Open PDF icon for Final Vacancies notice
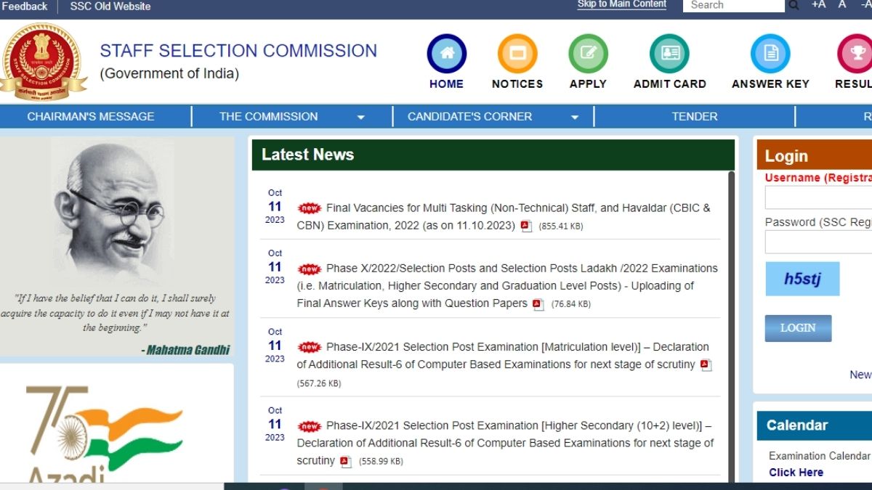The height and width of the screenshot is (490, 872). (x=527, y=226)
